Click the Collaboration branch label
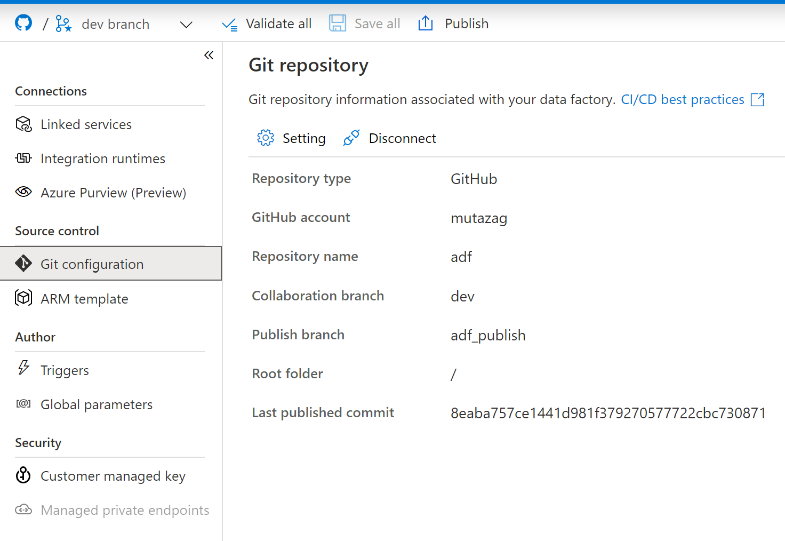This screenshot has height=541, width=785. (318, 296)
